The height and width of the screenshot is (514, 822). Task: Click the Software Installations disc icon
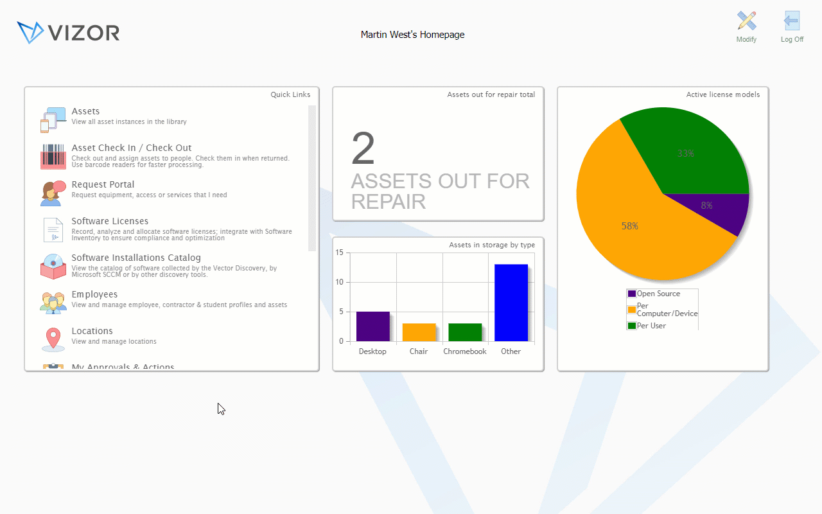tap(53, 267)
